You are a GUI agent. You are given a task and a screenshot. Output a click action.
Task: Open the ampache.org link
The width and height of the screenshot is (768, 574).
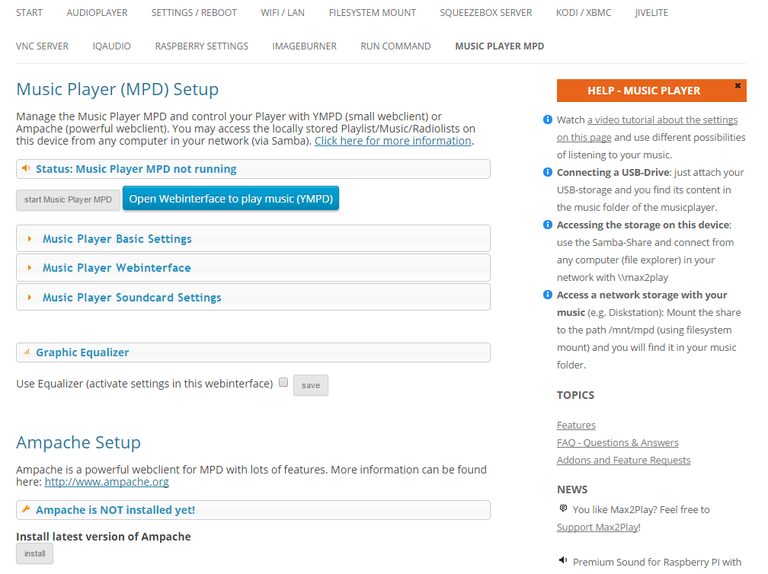pos(107,482)
